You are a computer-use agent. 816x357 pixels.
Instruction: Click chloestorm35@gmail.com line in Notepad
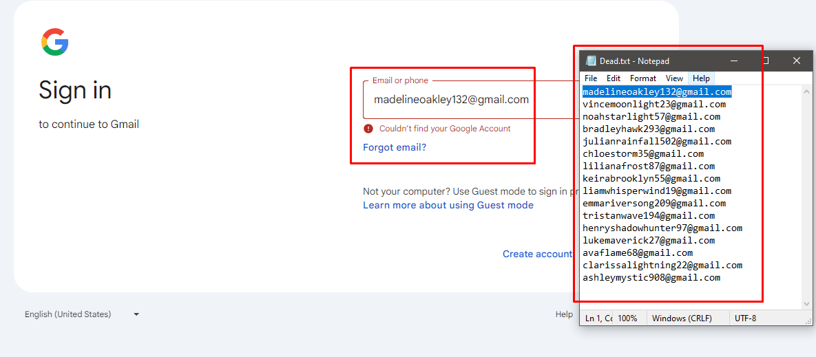pos(643,154)
